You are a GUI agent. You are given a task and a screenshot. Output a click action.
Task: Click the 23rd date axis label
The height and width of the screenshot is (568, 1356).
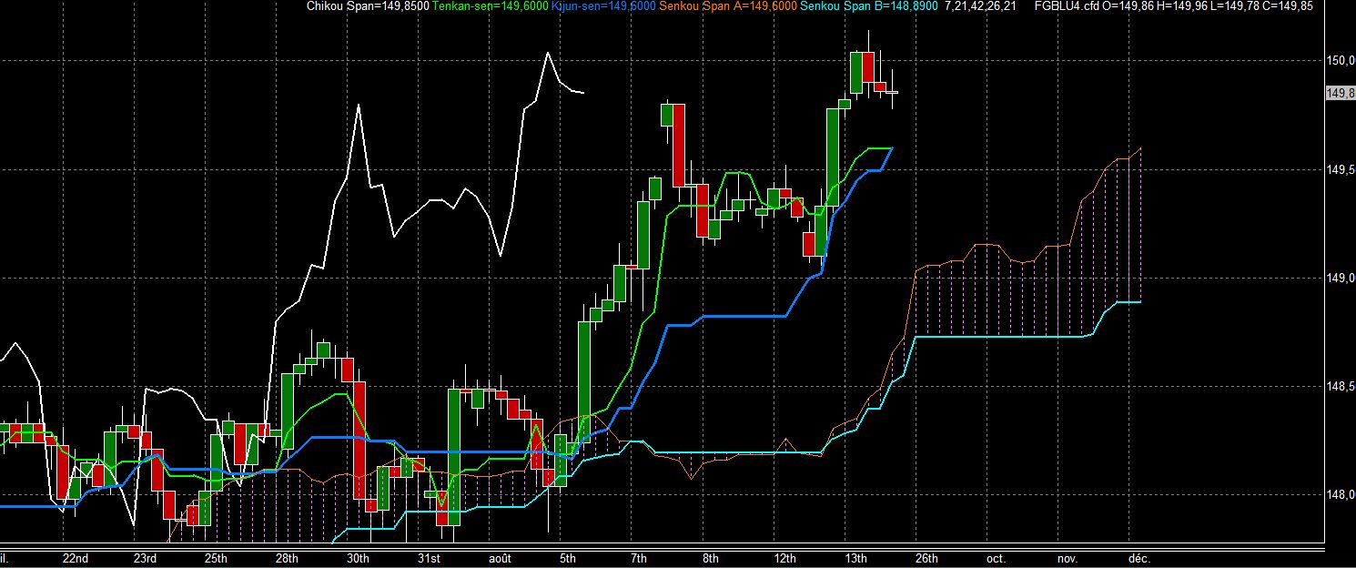tap(146, 558)
